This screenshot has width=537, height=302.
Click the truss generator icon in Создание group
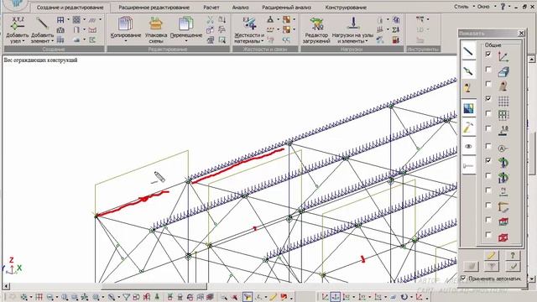tap(60, 30)
